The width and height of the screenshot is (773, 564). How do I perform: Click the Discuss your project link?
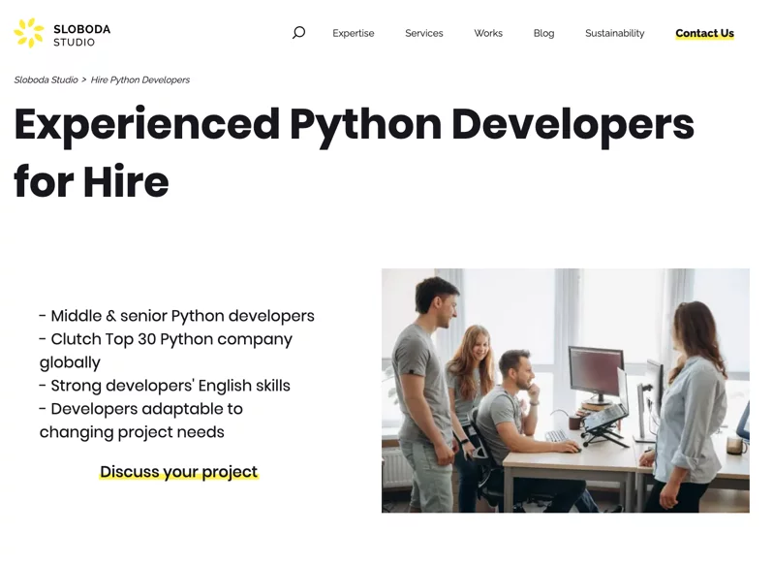click(179, 472)
